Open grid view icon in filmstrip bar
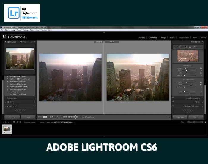The width and height of the screenshot is (208, 164). [14, 122]
